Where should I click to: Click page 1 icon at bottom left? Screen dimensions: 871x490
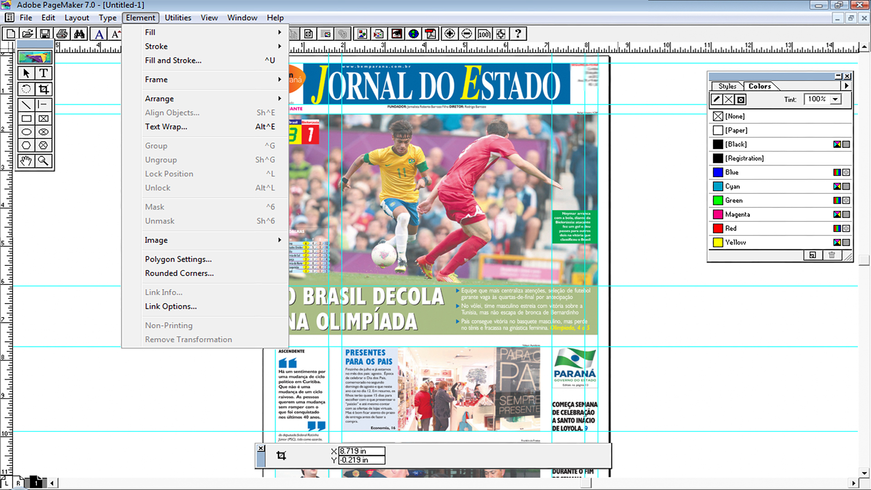36,482
